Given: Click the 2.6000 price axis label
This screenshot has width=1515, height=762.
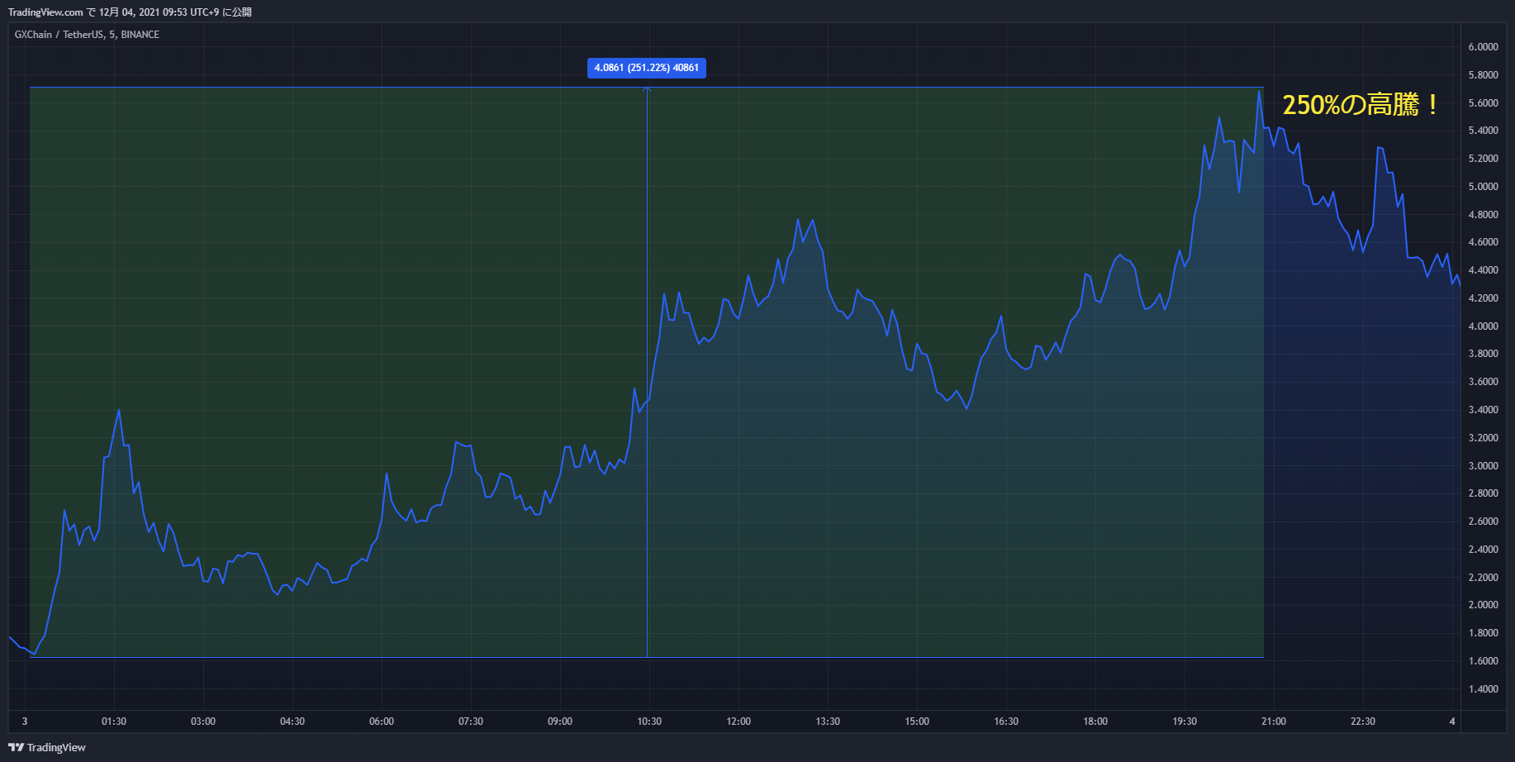Looking at the screenshot, I should pyautogui.click(x=1483, y=521).
